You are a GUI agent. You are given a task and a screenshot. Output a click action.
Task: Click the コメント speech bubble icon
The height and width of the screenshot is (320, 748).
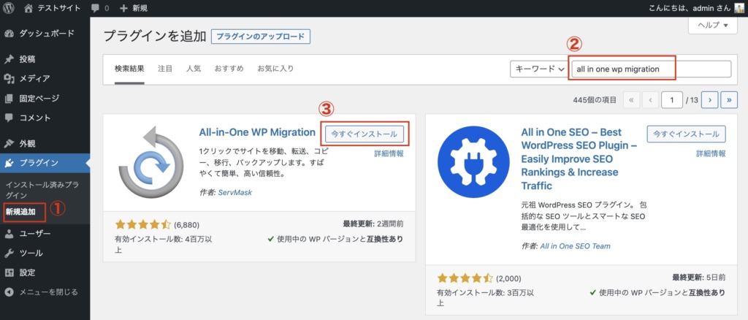(9, 118)
